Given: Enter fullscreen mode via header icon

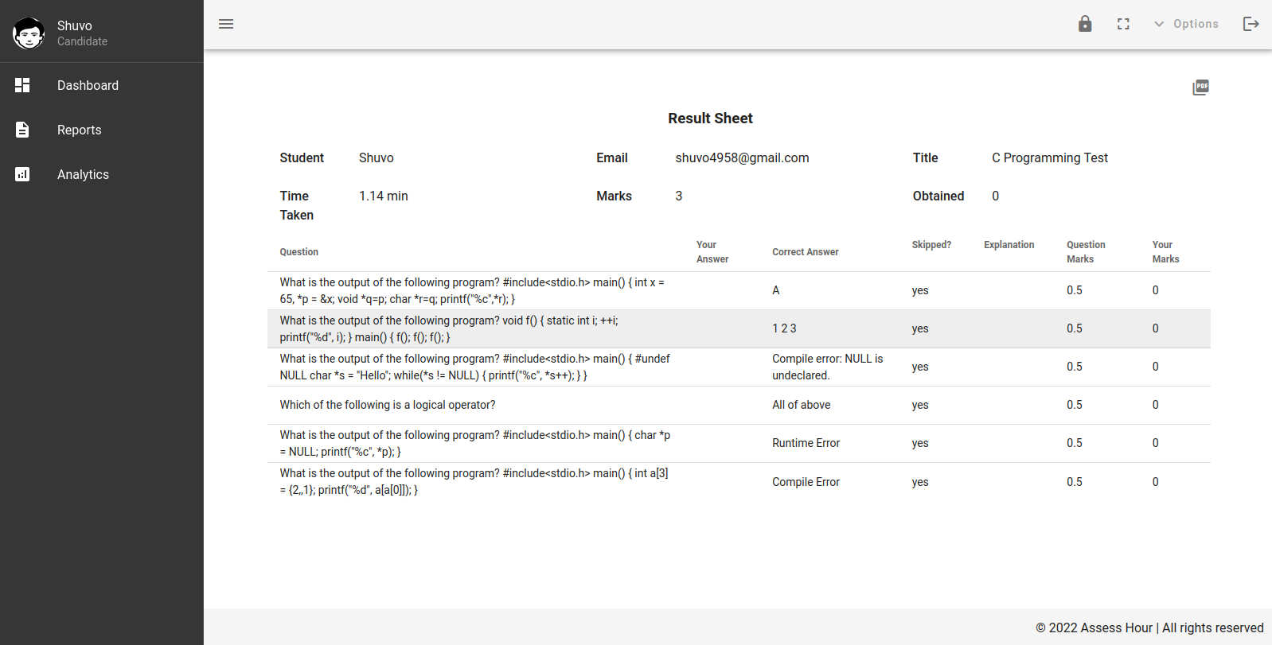Looking at the screenshot, I should tap(1123, 24).
